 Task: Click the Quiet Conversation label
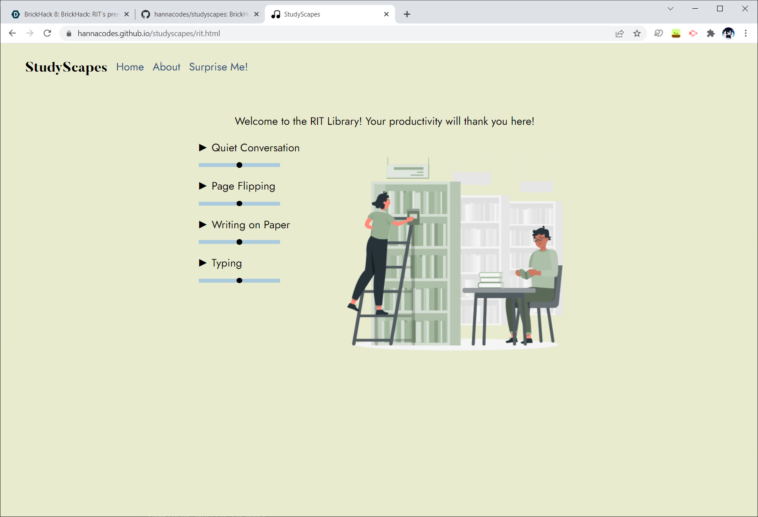(x=256, y=148)
